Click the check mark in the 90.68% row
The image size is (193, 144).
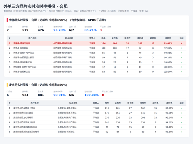[181, 113]
